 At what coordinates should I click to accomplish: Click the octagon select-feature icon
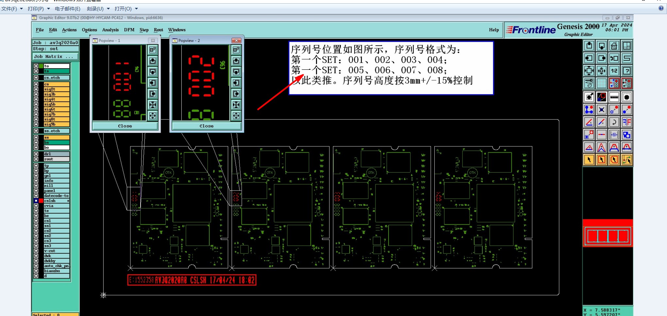(x=627, y=97)
